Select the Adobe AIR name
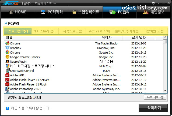Image resolution: width=172 pixels, height=116 pixels. [17, 75]
